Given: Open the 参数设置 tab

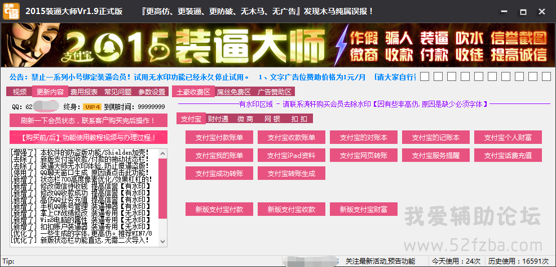Looking at the screenshot, I should (152, 92).
